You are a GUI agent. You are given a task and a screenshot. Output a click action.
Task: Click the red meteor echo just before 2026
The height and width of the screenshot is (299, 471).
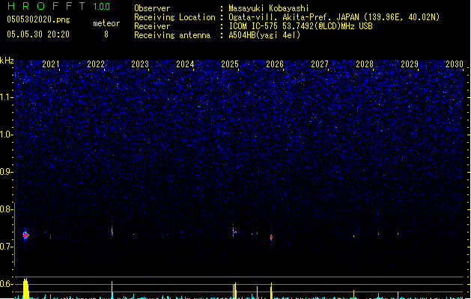pyautogui.click(x=271, y=238)
